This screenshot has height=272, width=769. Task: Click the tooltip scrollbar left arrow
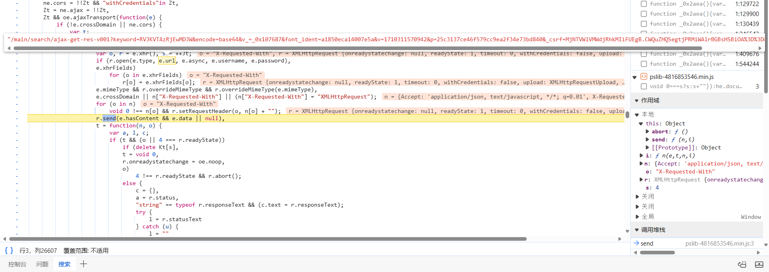(x=9, y=48)
